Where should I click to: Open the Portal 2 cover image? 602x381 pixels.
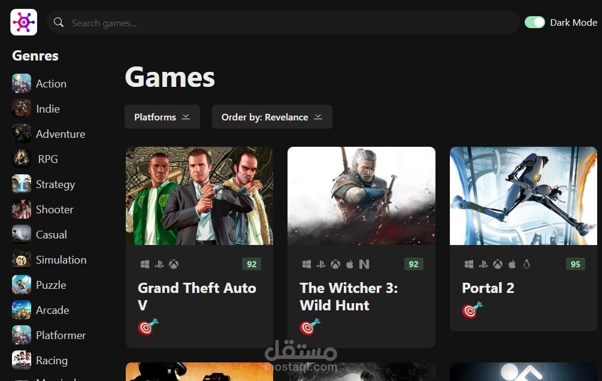pyautogui.click(x=524, y=196)
